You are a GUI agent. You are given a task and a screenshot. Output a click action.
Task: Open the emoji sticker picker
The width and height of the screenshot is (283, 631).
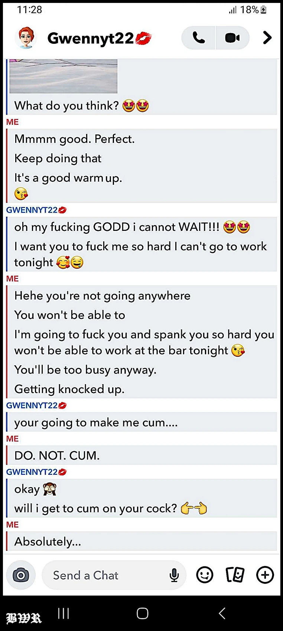tap(205, 575)
